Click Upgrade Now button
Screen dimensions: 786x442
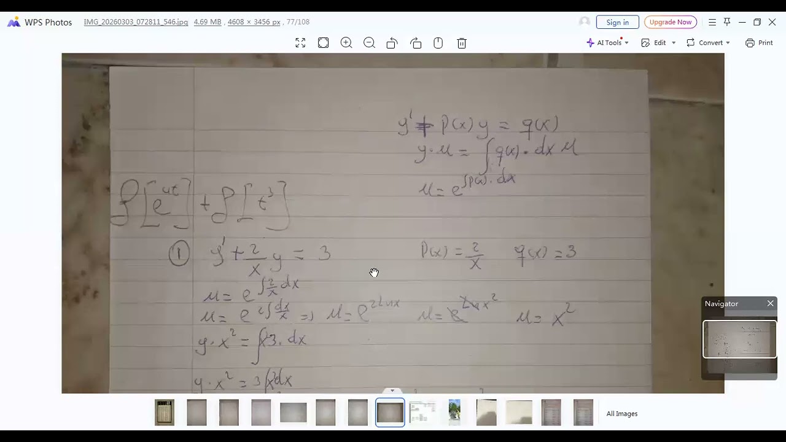click(x=671, y=22)
